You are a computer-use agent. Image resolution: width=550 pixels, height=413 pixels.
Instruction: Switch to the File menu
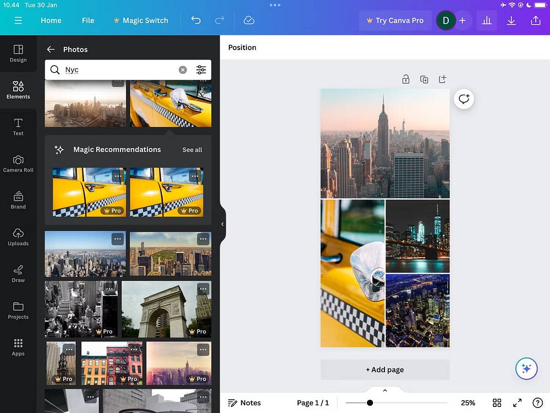(x=87, y=20)
